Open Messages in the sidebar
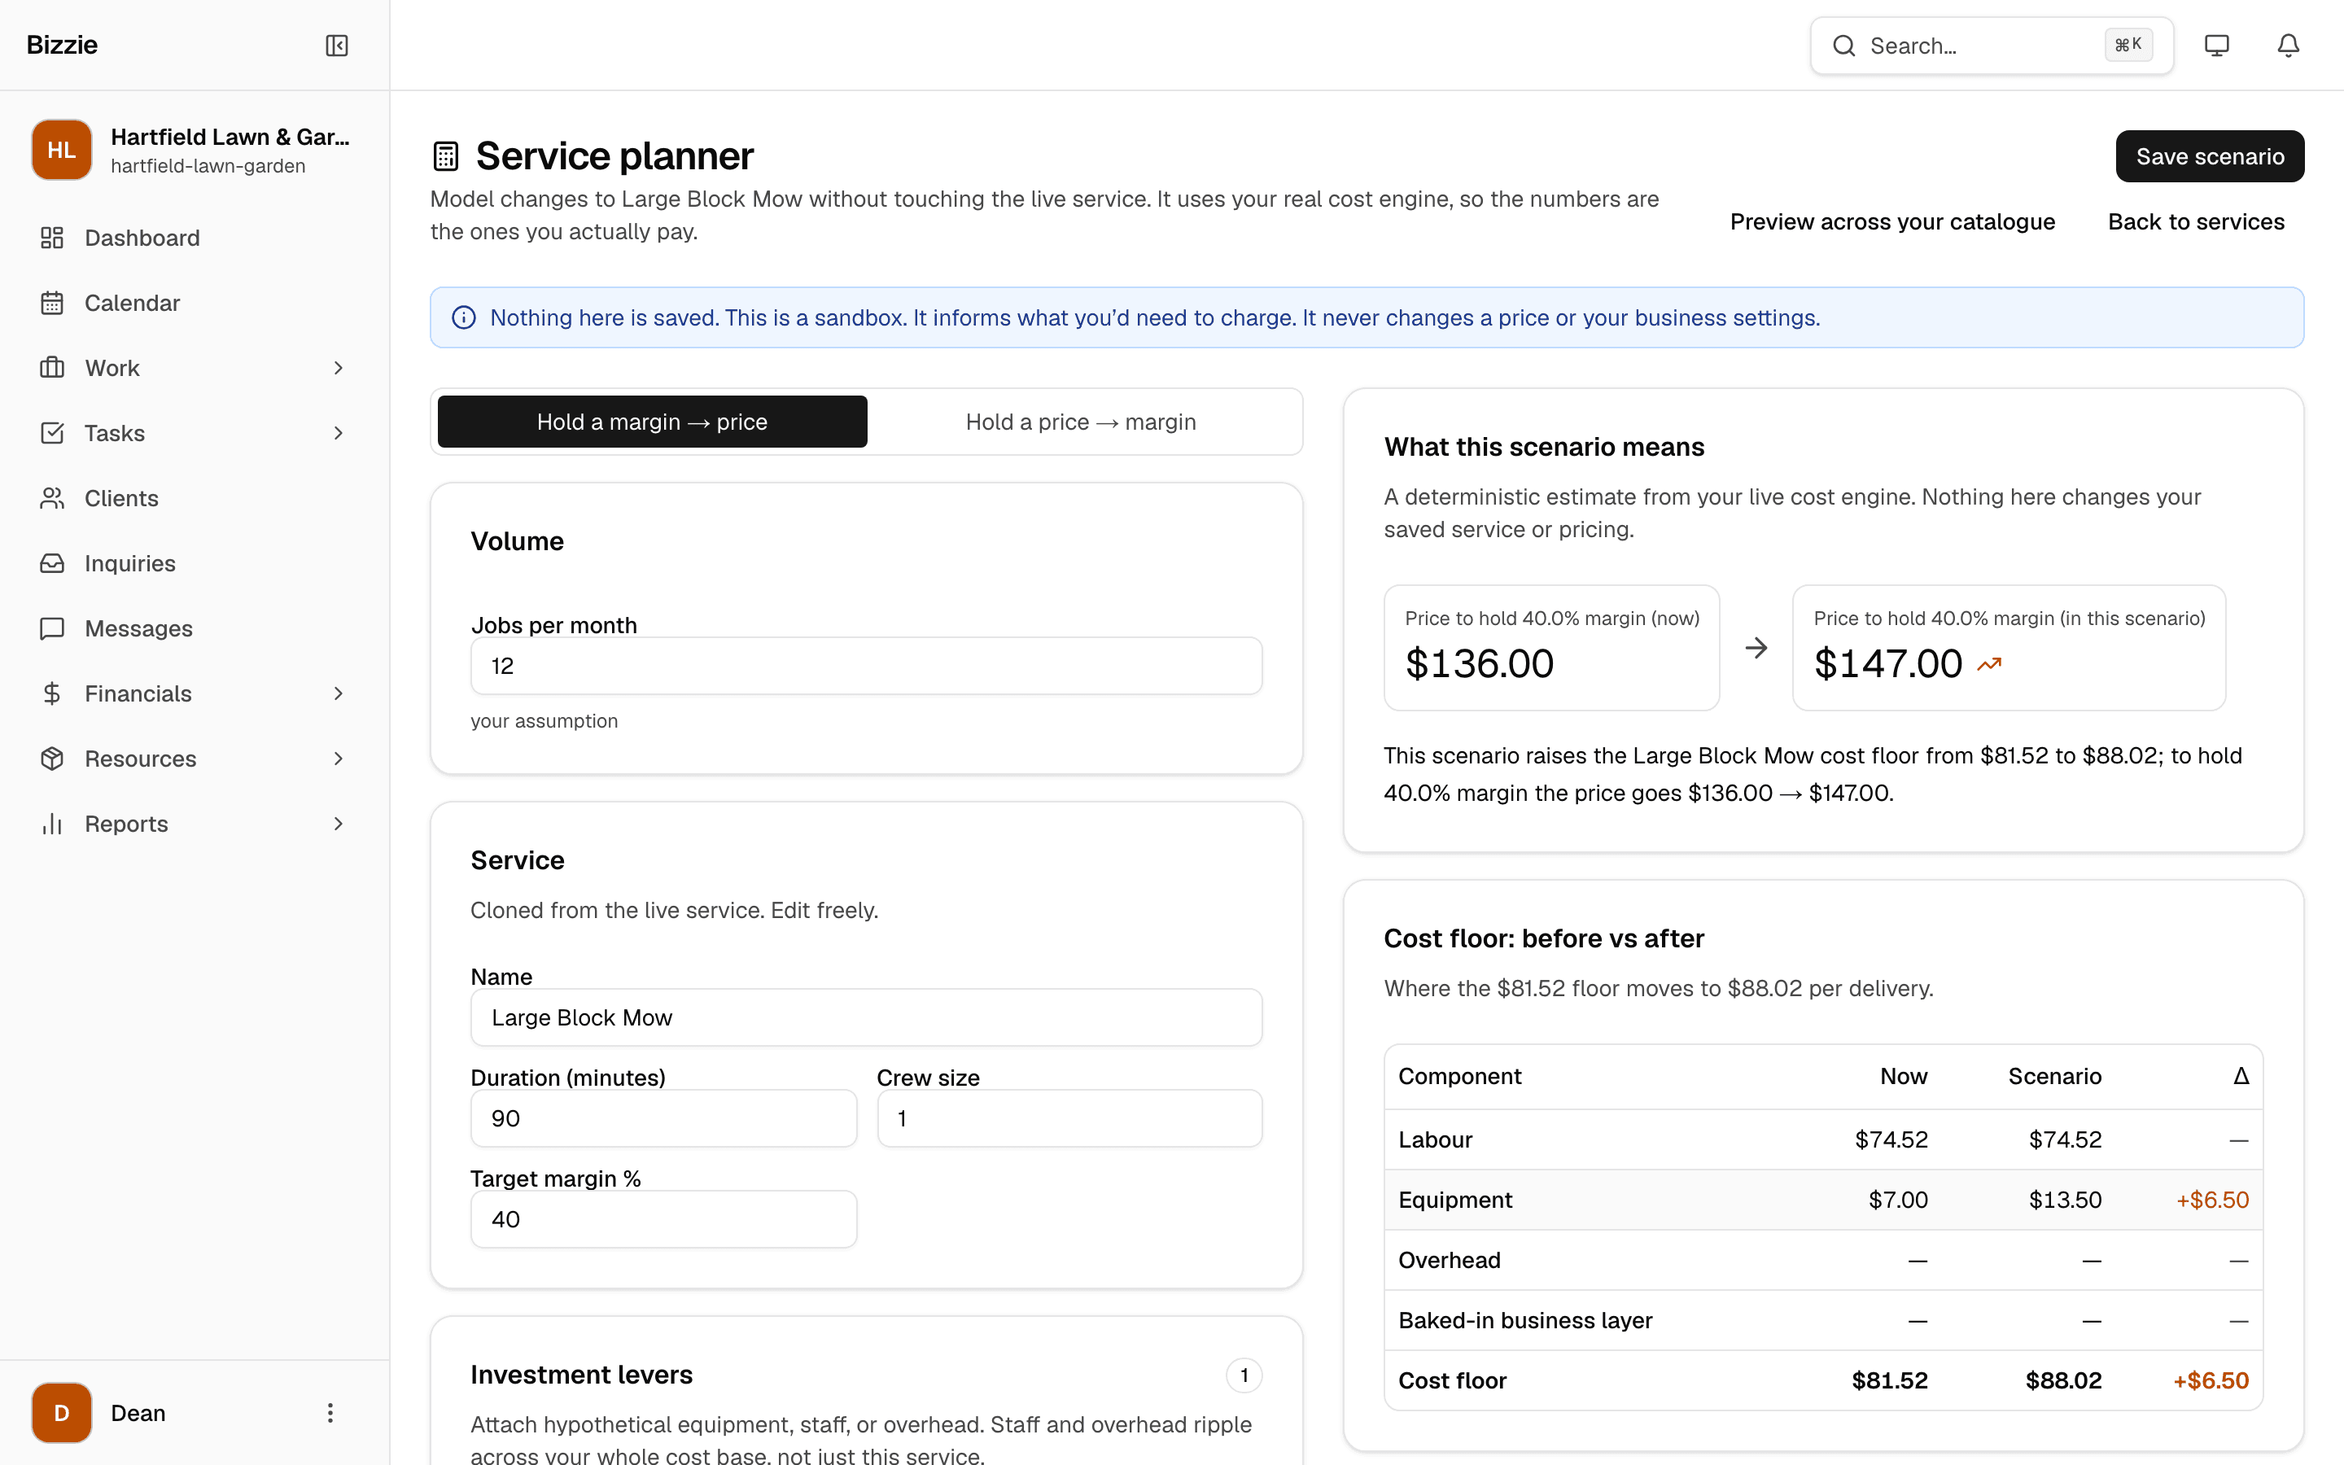This screenshot has width=2344, height=1465. [x=194, y=629]
